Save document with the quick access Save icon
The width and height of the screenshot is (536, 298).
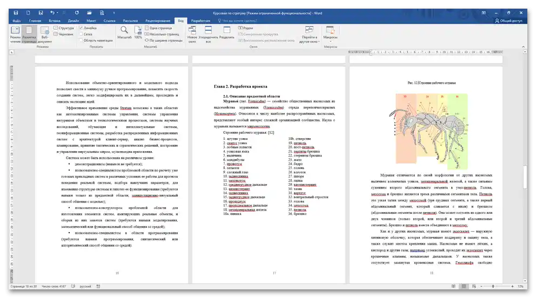click(16, 12)
